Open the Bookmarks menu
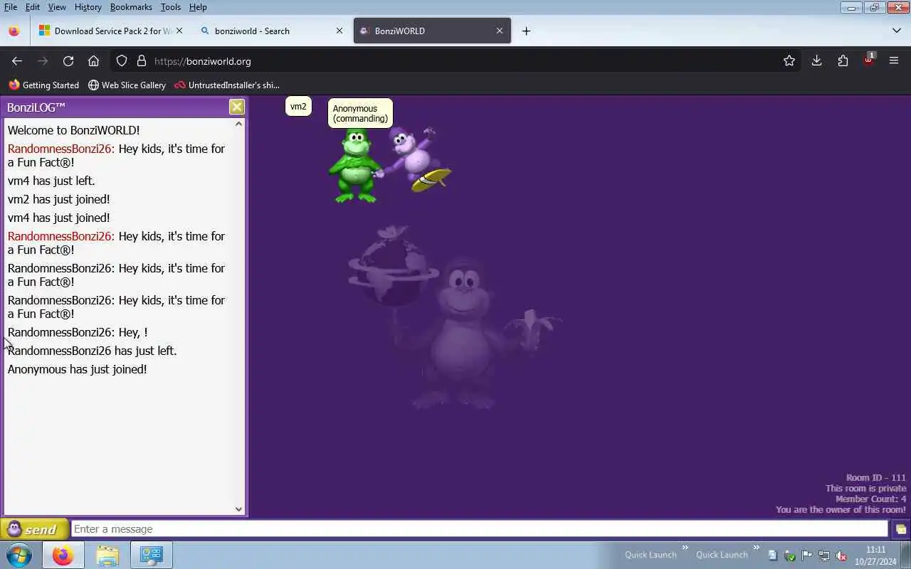 pyautogui.click(x=131, y=7)
